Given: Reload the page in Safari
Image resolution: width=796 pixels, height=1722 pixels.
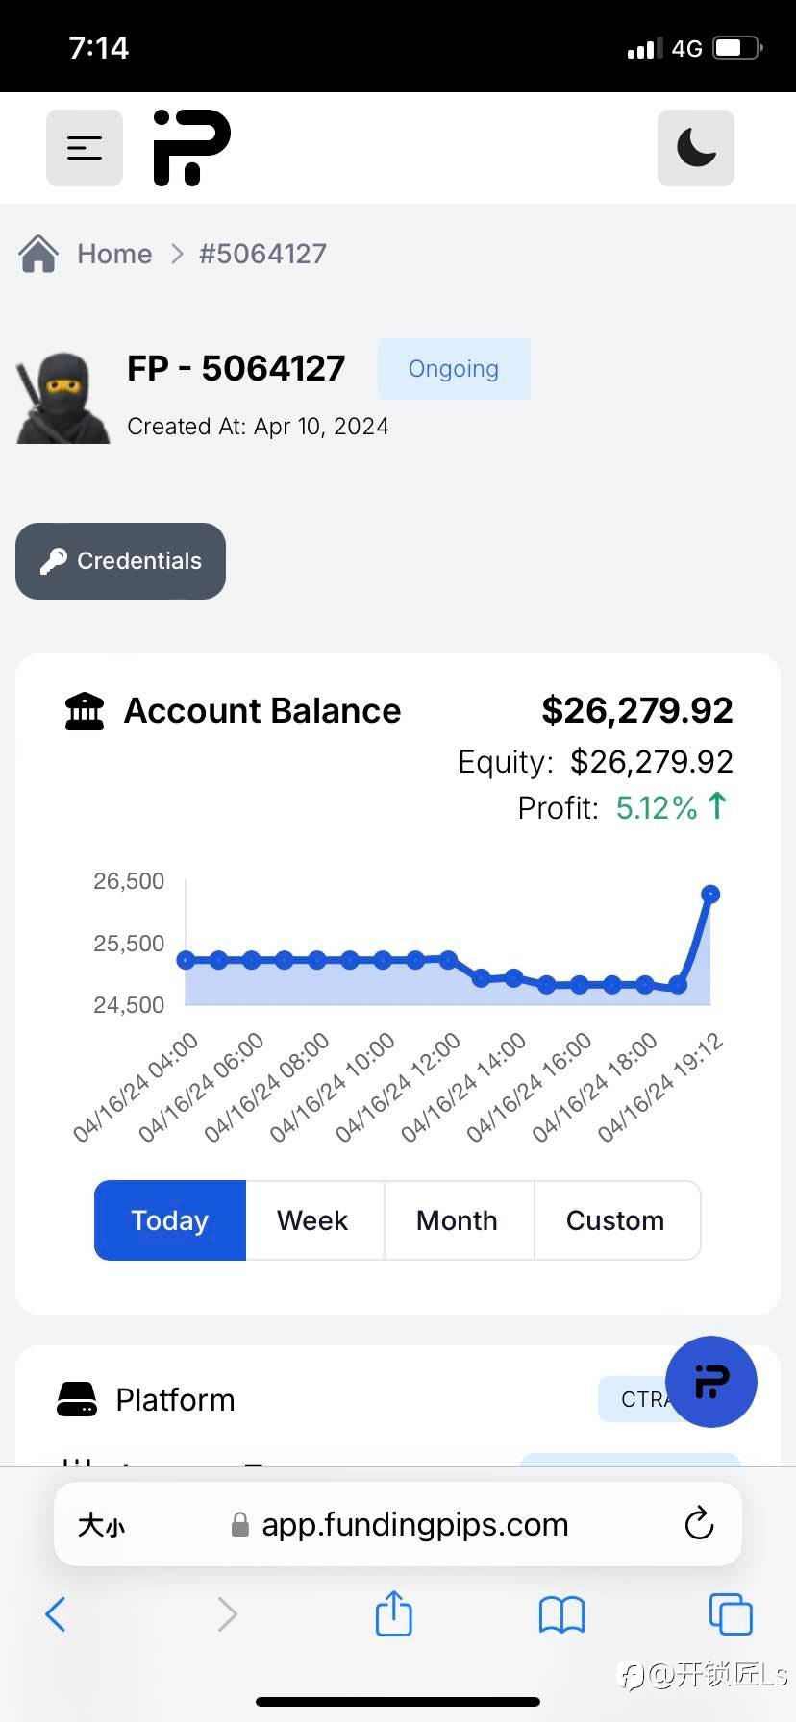Looking at the screenshot, I should tap(699, 1523).
